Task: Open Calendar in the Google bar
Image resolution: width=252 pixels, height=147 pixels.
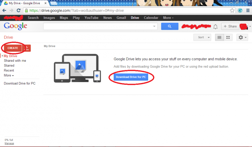Action: pyautogui.click(x=151, y=18)
